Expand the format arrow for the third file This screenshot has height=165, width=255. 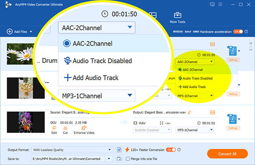pyautogui.click(x=239, y=119)
